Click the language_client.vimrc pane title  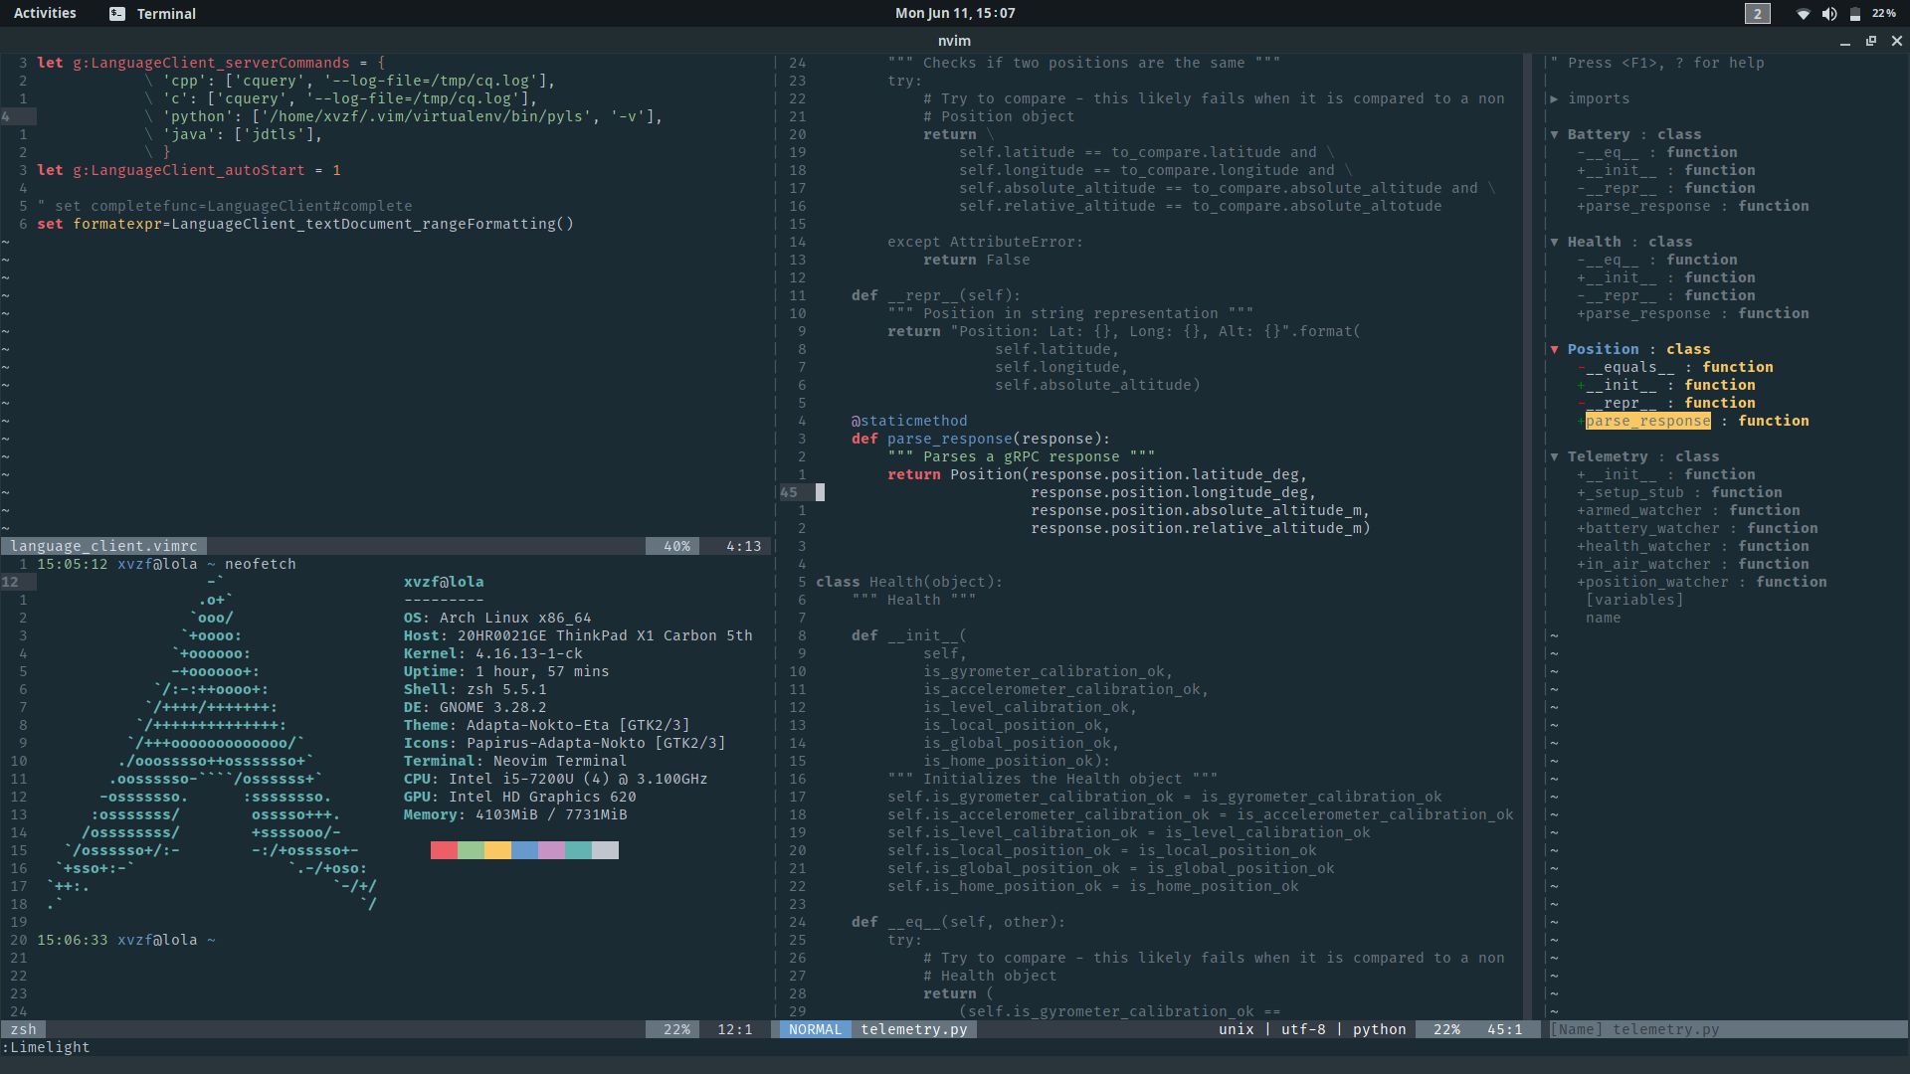point(103,545)
